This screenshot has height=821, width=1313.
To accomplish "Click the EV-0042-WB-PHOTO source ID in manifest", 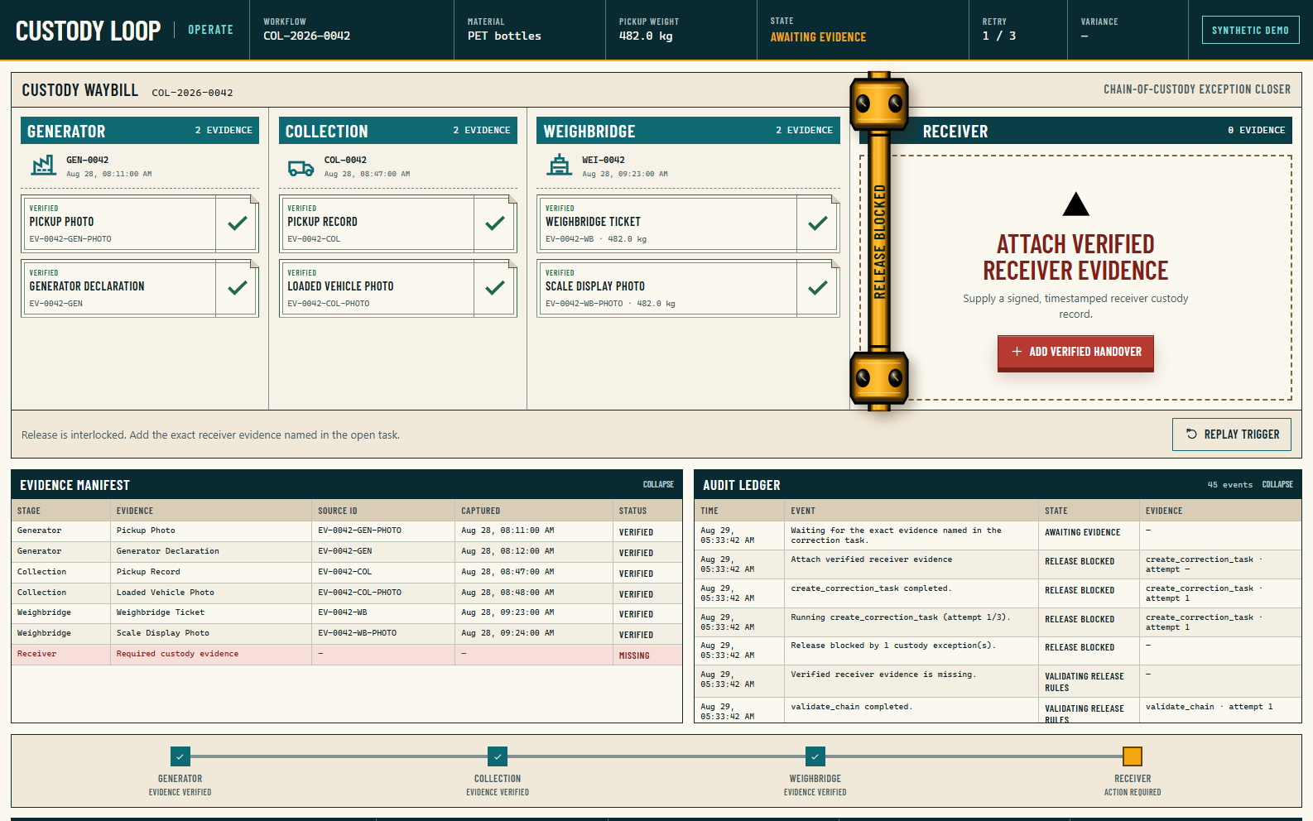I will pos(357,633).
